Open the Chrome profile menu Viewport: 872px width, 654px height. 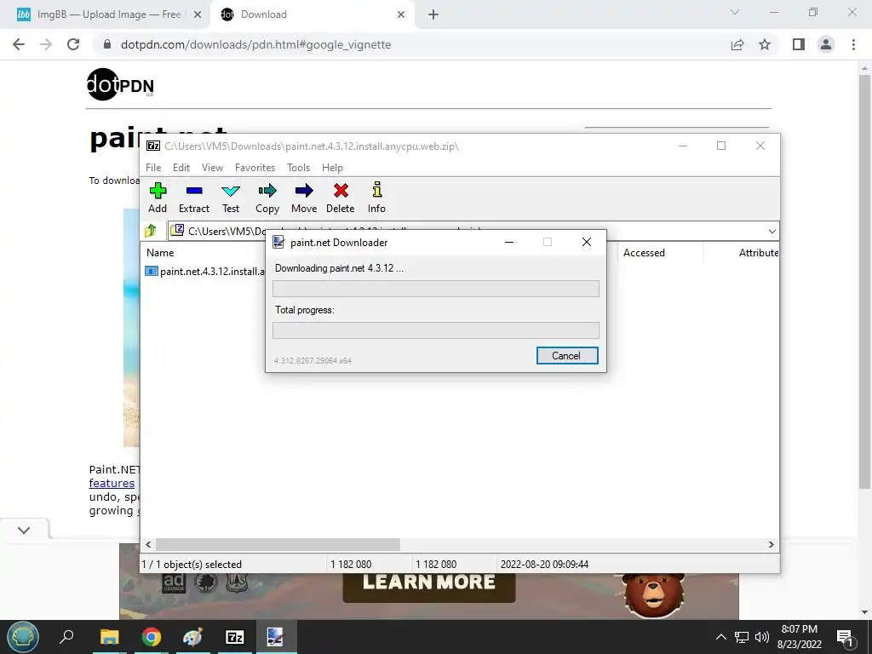(x=826, y=44)
